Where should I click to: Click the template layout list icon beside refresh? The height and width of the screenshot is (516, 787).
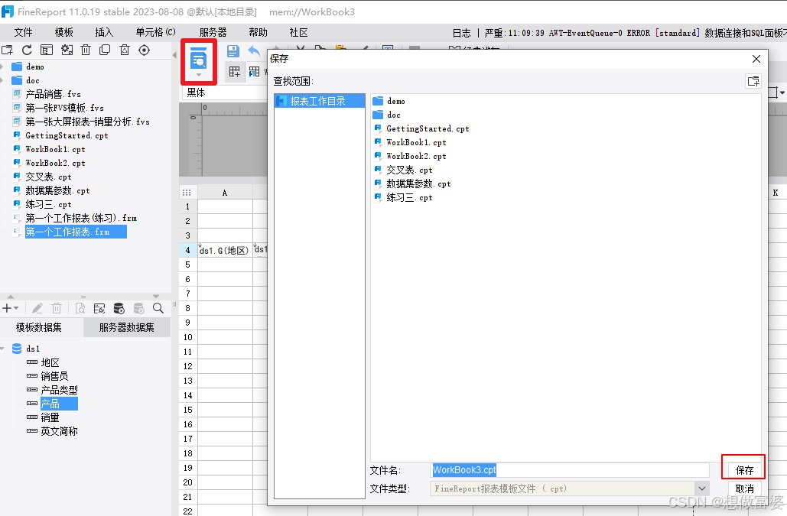47,50
